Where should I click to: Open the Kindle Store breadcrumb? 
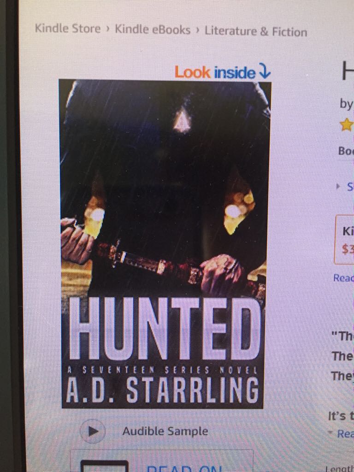coord(68,29)
